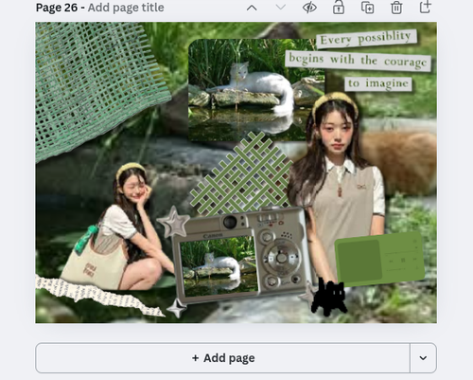
Task: Edit the 'Add page title' field
Action: pyautogui.click(x=126, y=8)
